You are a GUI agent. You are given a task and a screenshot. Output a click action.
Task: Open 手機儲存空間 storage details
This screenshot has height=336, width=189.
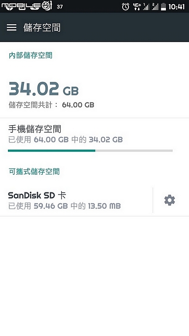pyautogui.click(x=94, y=137)
